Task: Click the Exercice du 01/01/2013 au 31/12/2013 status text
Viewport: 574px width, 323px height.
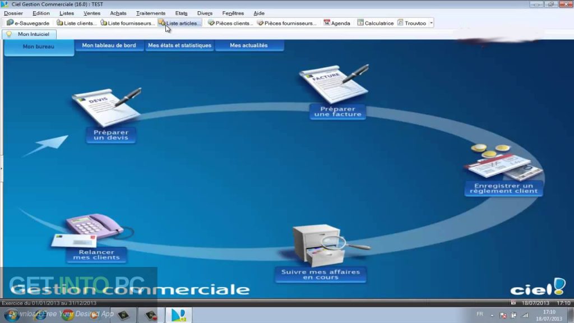Action: 49,303
